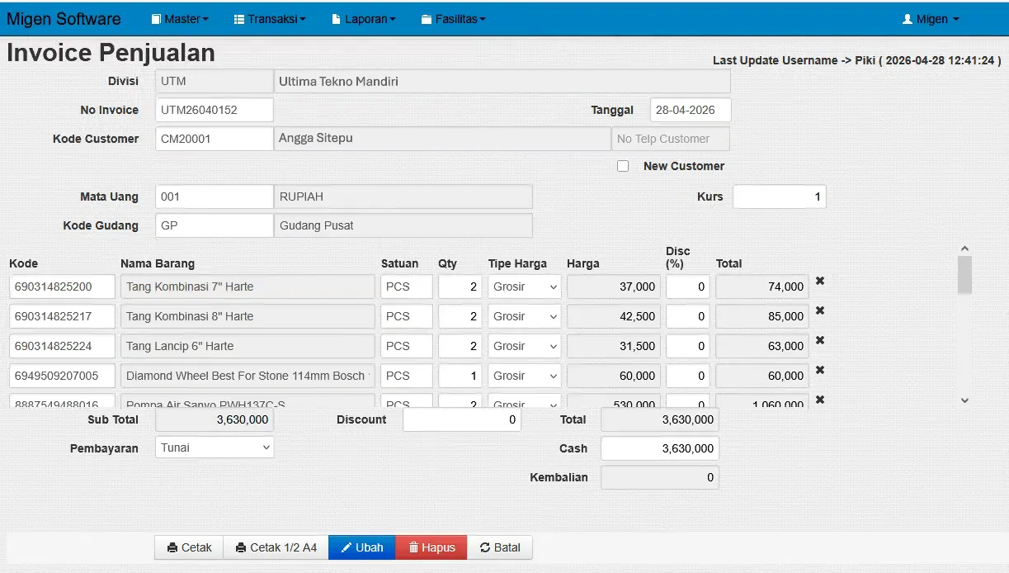Click Satuan field for Tang Kombinasi 7"

point(407,286)
